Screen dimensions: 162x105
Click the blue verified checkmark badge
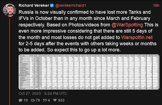[x=52, y=5]
